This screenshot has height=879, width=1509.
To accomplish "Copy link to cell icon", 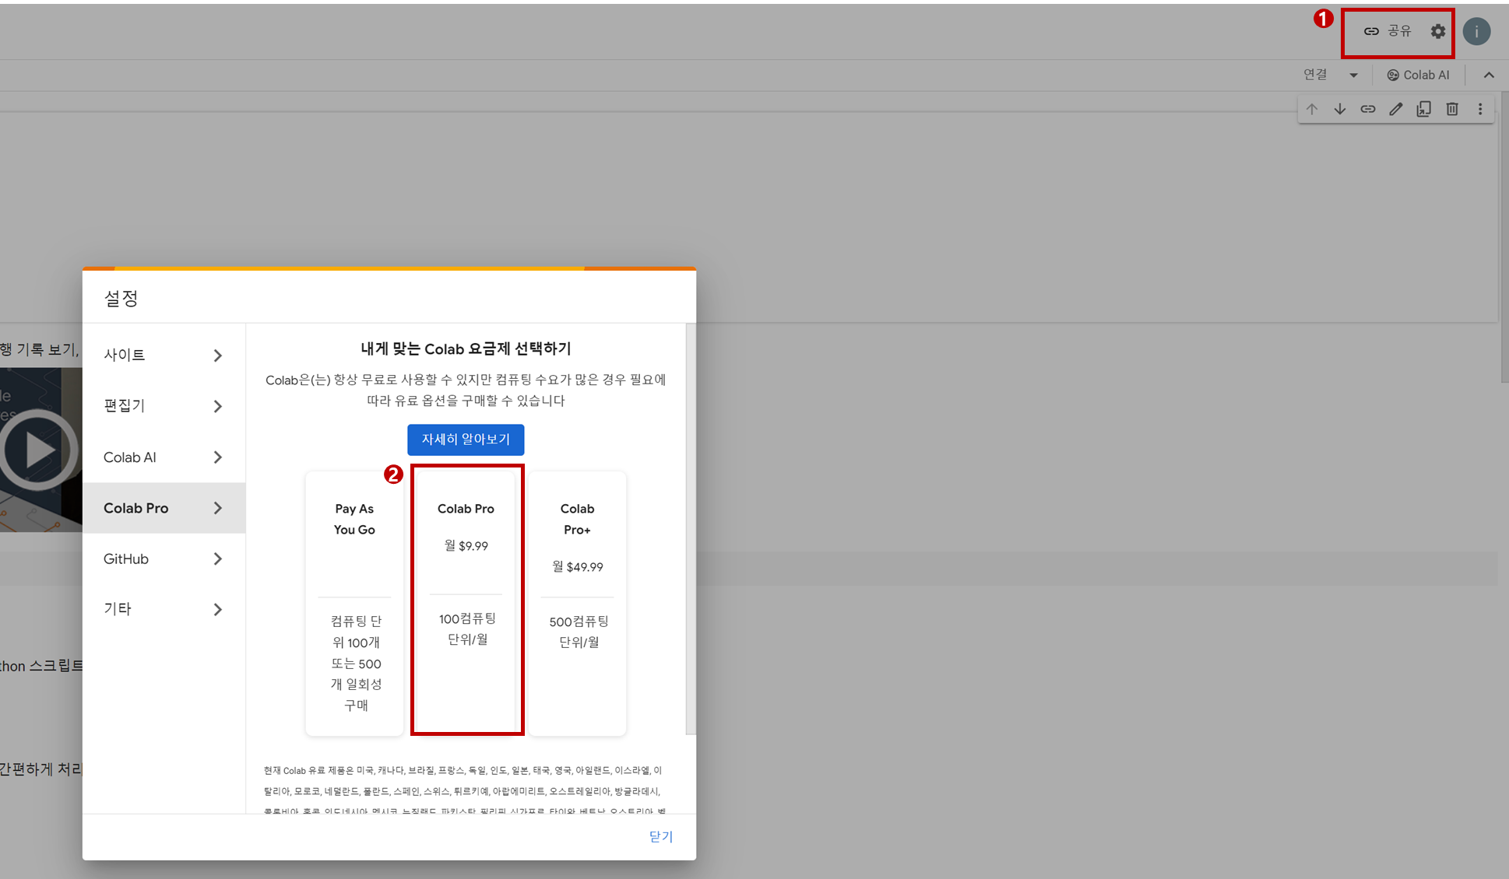I will [1368, 109].
